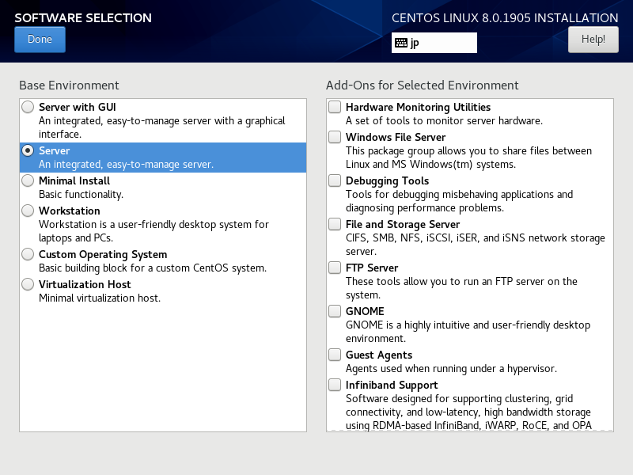This screenshot has width=633, height=475.
Task: Select the Workstation radio button
Action: click(28, 211)
